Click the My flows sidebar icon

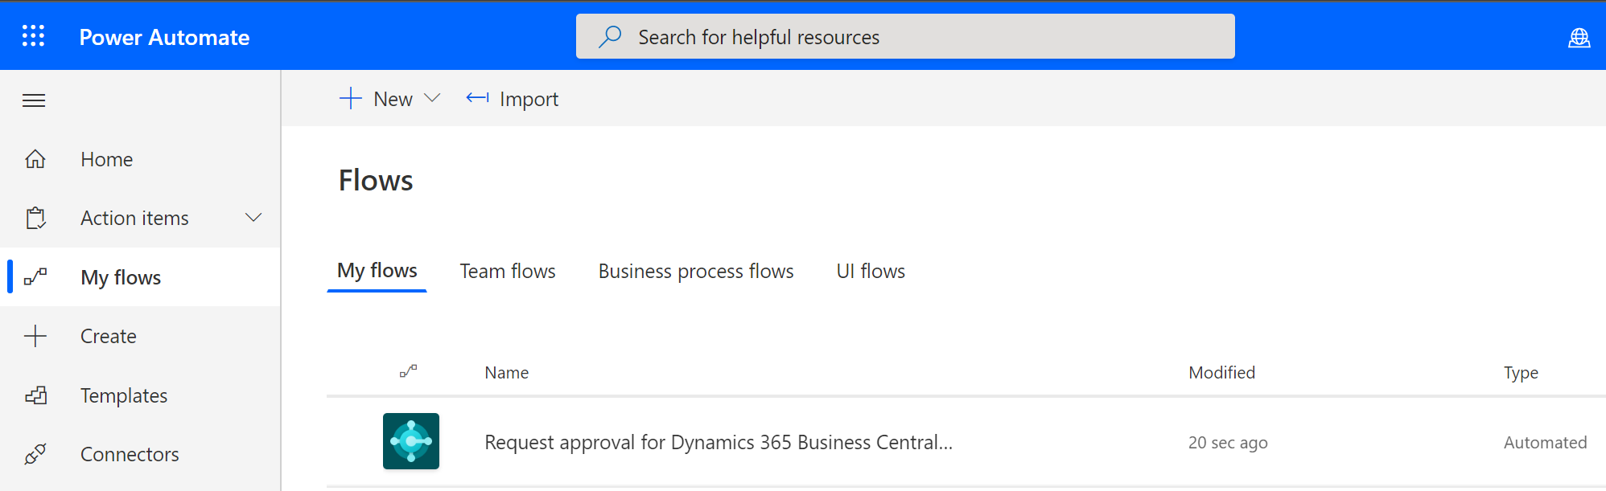pos(35,277)
